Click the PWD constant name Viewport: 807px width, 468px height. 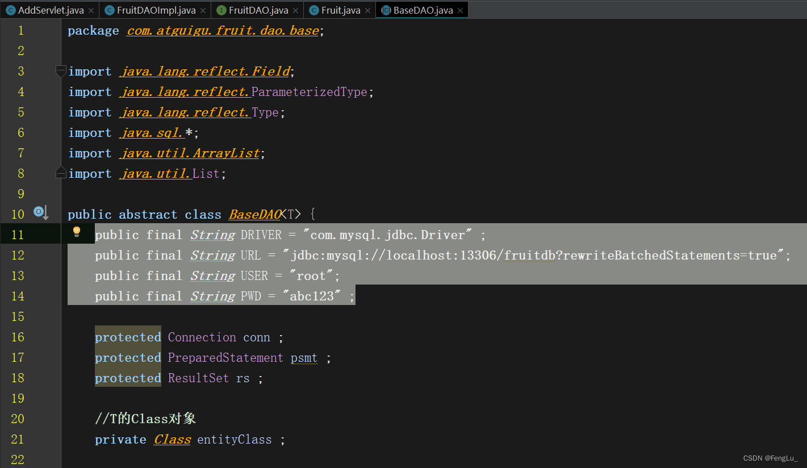click(250, 296)
